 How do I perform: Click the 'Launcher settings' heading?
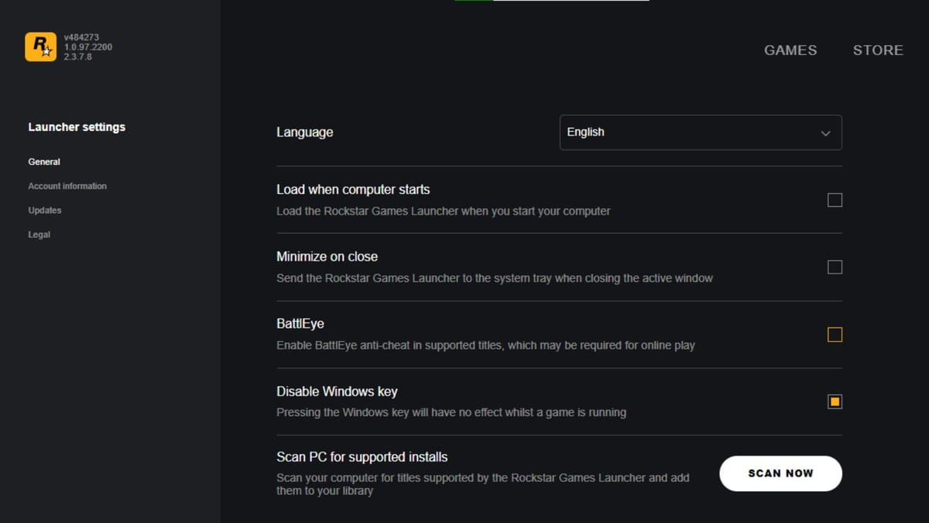coord(77,126)
